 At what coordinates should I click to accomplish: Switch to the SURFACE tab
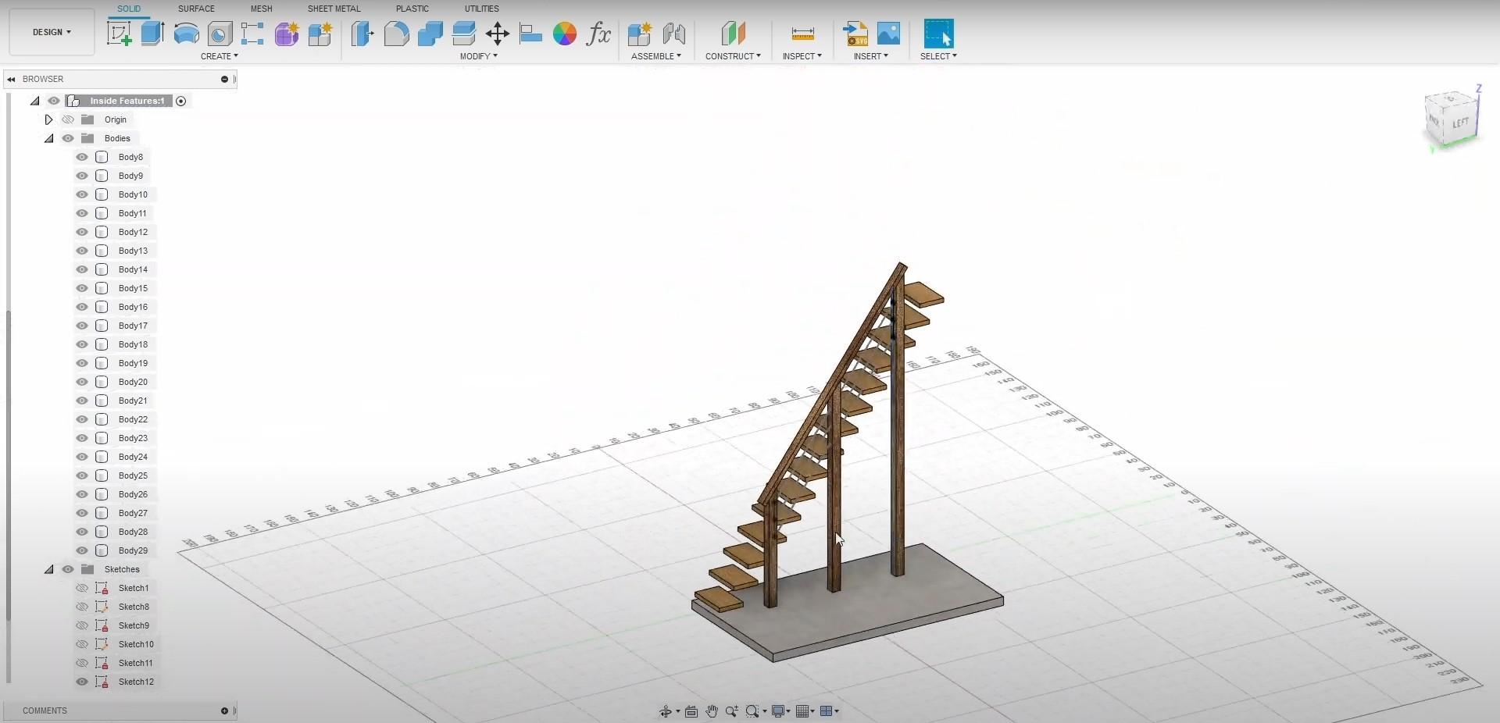pyautogui.click(x=196, y=9)
